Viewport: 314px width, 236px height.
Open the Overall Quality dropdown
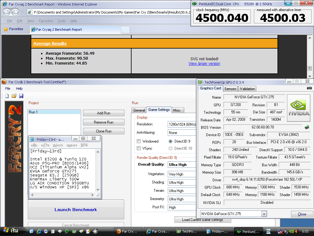coord(182,165)
